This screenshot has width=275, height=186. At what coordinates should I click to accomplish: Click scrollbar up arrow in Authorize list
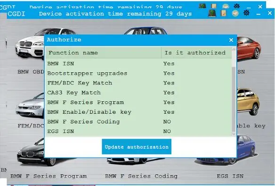(234, 49)
